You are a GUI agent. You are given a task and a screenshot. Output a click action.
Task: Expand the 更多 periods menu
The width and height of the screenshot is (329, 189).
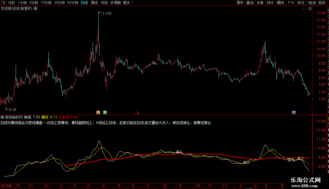tap(128, 3)
